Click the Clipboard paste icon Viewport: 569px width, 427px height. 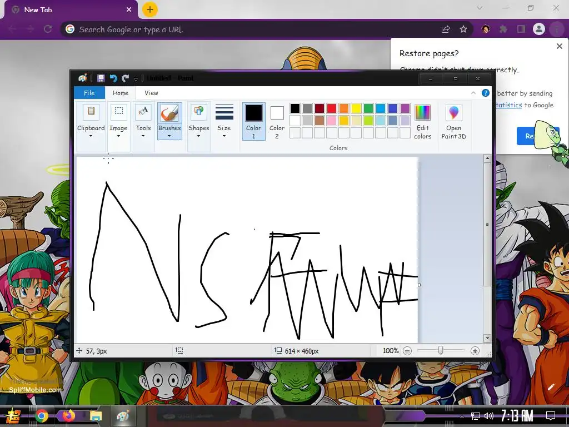point(91,112)
